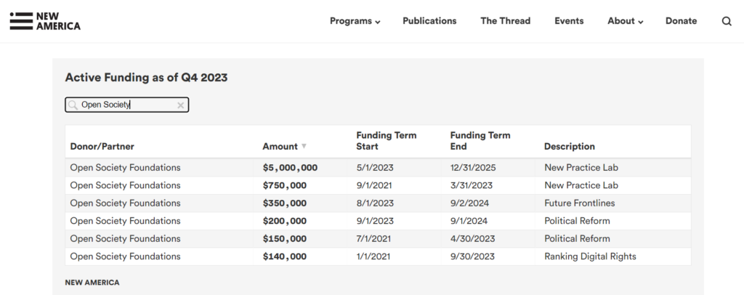Viewport: 744px width, 295px height.
Task: Open the Publications menu item
Action: click(429, 21)
